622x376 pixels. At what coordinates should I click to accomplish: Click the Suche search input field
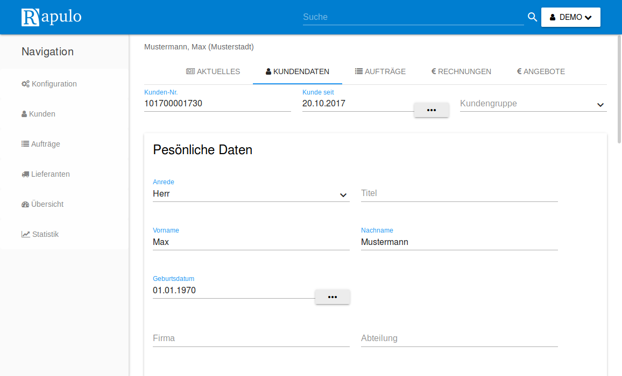point(413,17)
